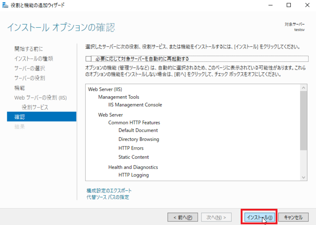Click the インストール button
Screen dimensions: 316x225
[x=259, y=217]
